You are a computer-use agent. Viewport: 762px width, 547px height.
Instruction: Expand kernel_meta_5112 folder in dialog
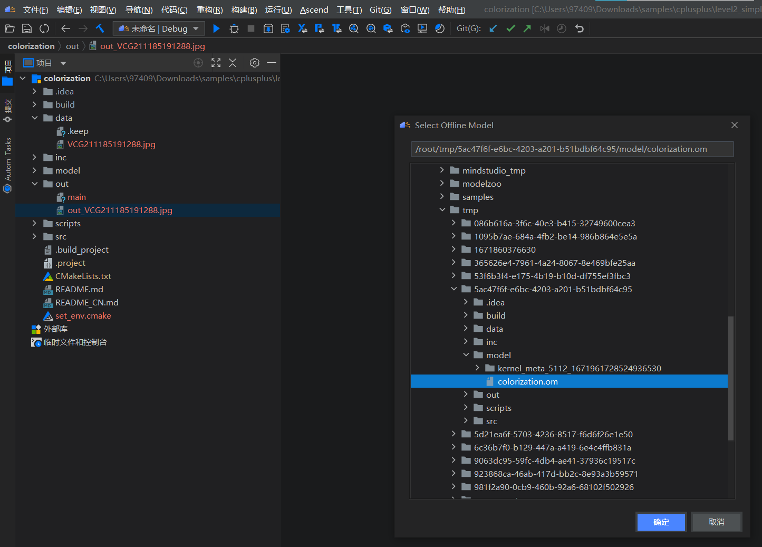(477, 368)
